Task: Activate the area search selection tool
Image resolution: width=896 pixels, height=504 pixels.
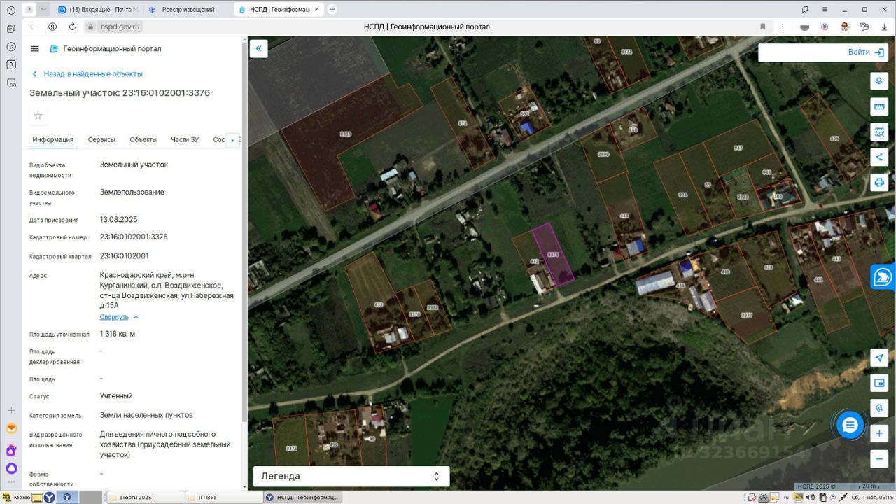Action: point(879,132)
